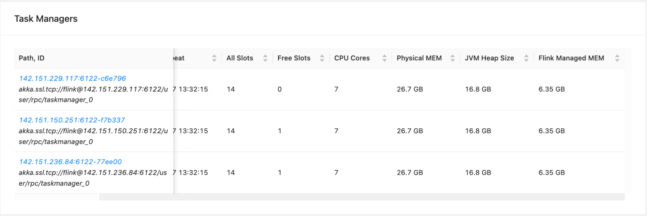
Task: Click the JVM Heap Size header text
Action: coord(489,58)
